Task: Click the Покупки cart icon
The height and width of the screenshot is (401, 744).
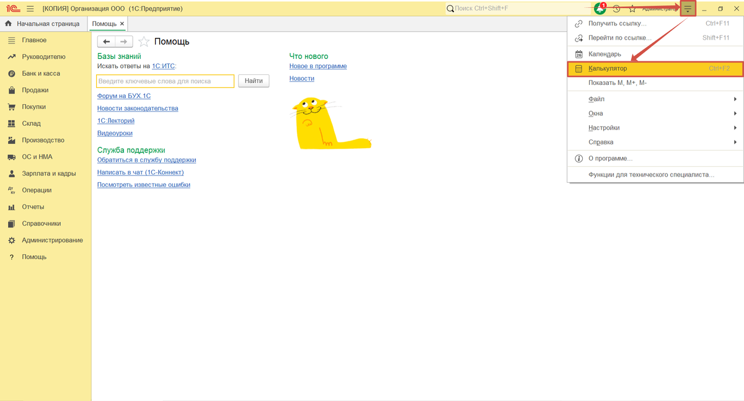Action: click(11, 107)
